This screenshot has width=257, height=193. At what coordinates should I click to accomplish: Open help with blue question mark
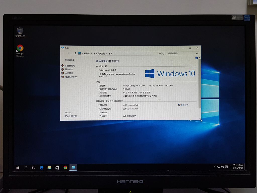[x=197, y=58]
